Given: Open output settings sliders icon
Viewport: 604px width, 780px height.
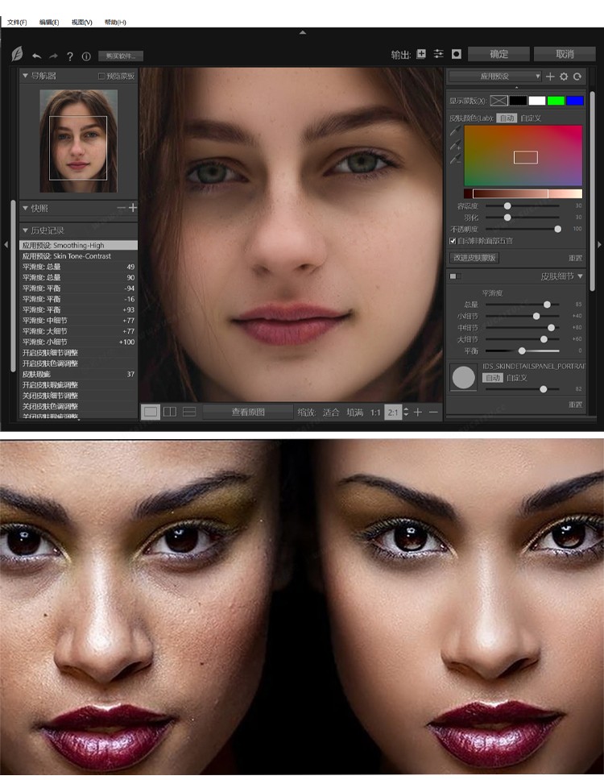Looking at the screenshot, I should pyautogui.click(x=438, y=54).
